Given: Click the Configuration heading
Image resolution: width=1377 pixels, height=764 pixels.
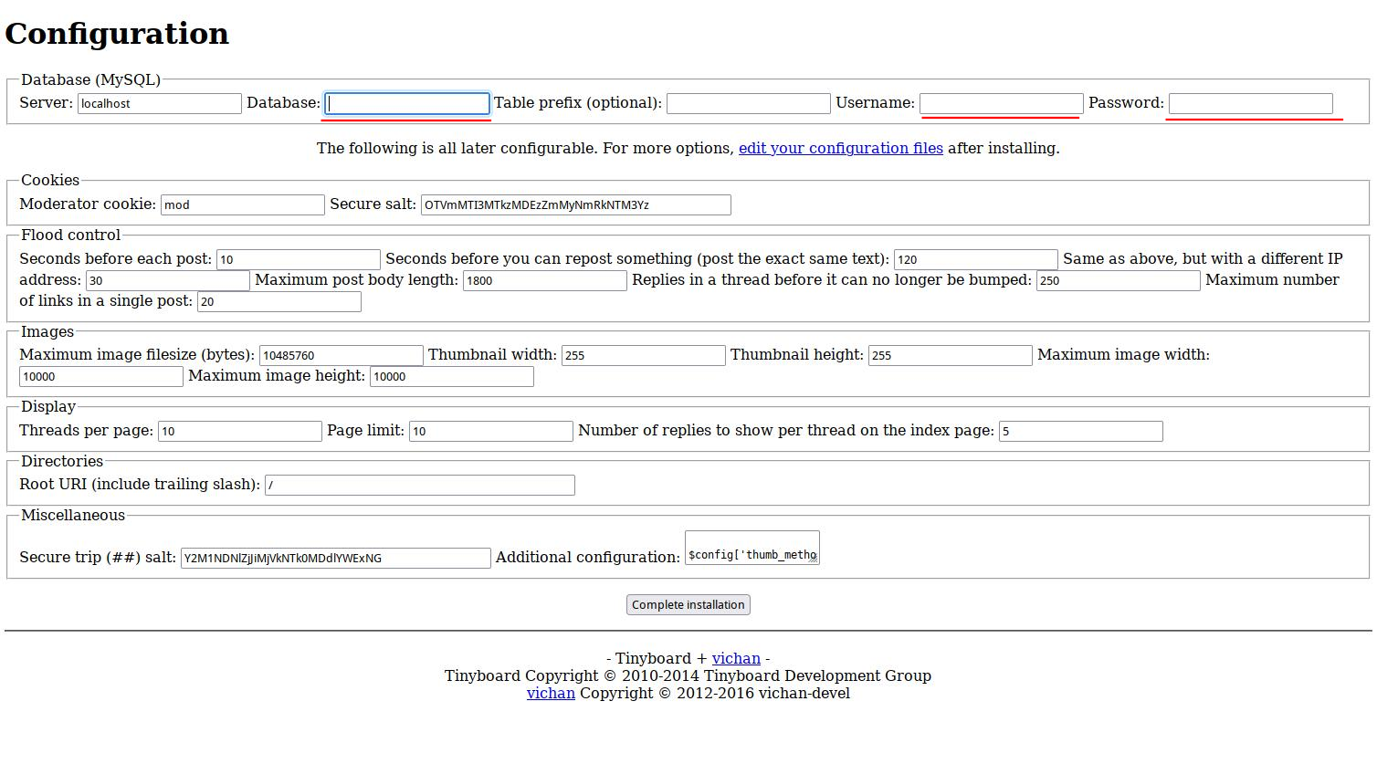Looking at the screenshot, I should click(117, 34).
